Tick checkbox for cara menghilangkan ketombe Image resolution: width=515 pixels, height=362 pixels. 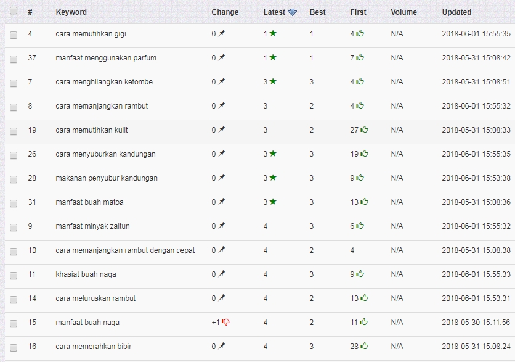(14, 83)
